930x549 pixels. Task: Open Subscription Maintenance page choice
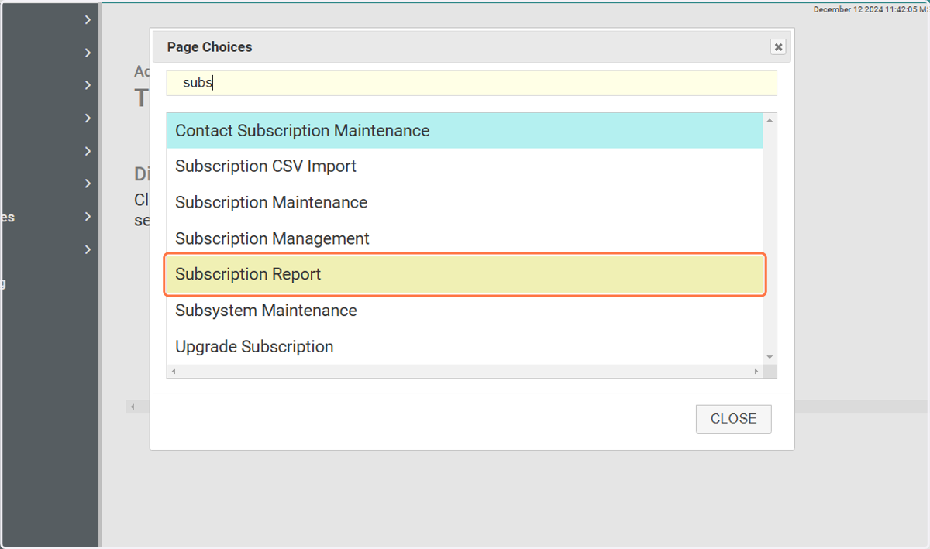pyautogui.click(x=465, y=203)
